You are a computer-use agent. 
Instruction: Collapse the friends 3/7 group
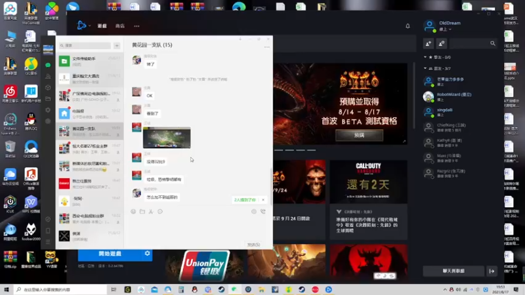pos(437,68)
